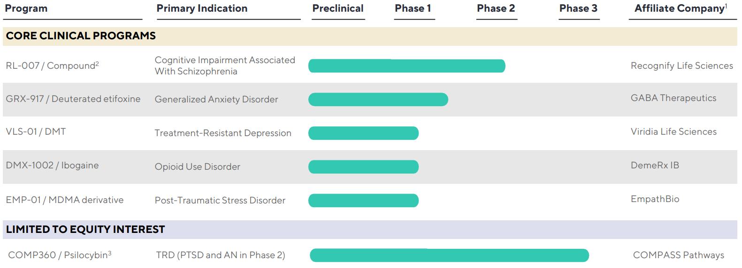
Task: Click the DMX-1002 / Ibogaine program name
Action: pyautogui.click(x=52, y=166)
